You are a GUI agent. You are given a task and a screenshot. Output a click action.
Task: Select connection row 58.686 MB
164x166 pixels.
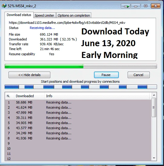[x=78, y=102]
